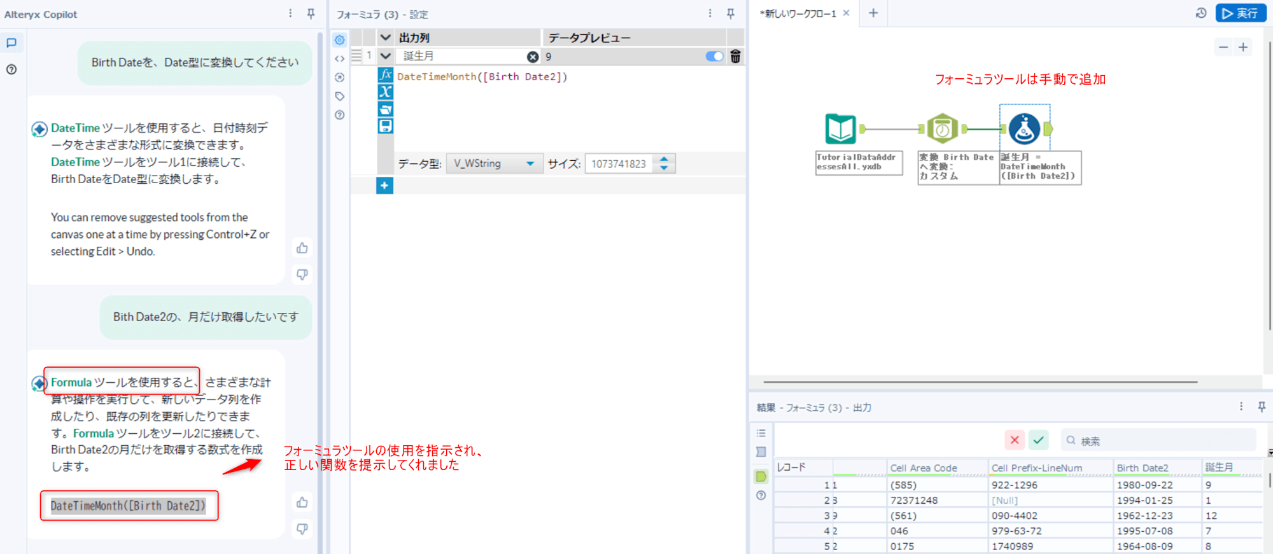1273x554 pixels.
Task: Open Formula configuration panel options menu
Action: point(710,13)
